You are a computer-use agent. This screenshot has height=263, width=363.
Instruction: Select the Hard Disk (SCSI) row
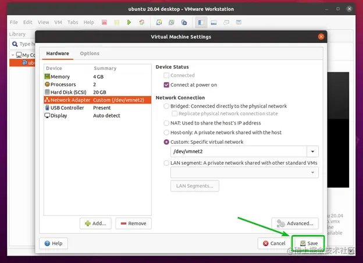coord(98,92)
